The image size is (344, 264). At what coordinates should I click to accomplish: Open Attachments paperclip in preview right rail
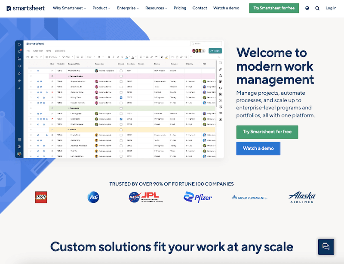point(220,69)
